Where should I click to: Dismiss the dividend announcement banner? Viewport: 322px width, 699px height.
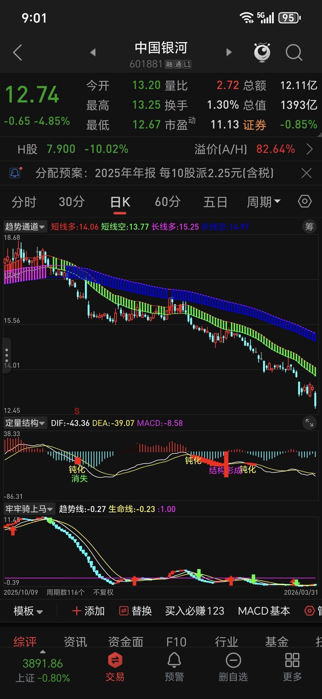pos(306,173)
